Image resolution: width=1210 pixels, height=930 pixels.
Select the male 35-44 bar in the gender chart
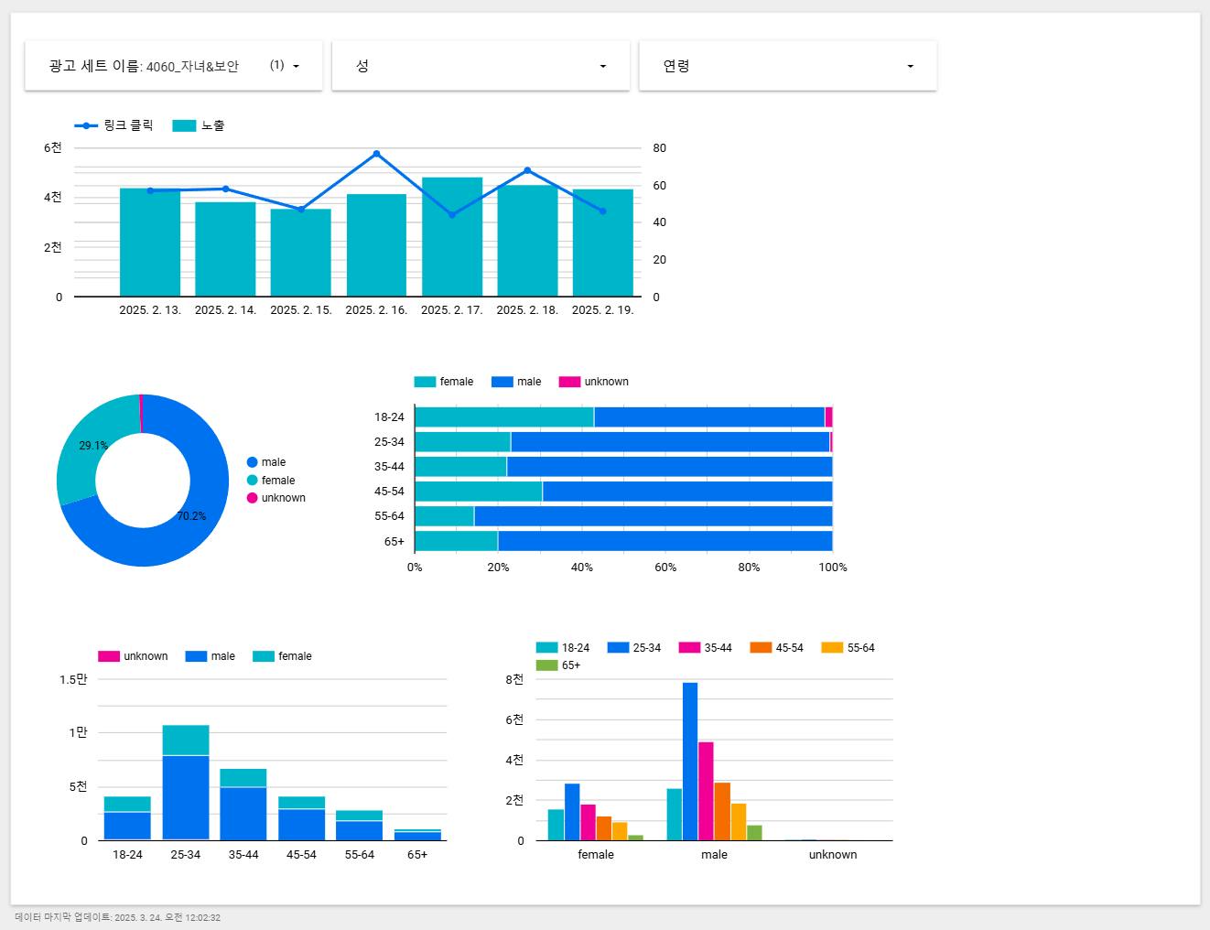coord(706,791)
